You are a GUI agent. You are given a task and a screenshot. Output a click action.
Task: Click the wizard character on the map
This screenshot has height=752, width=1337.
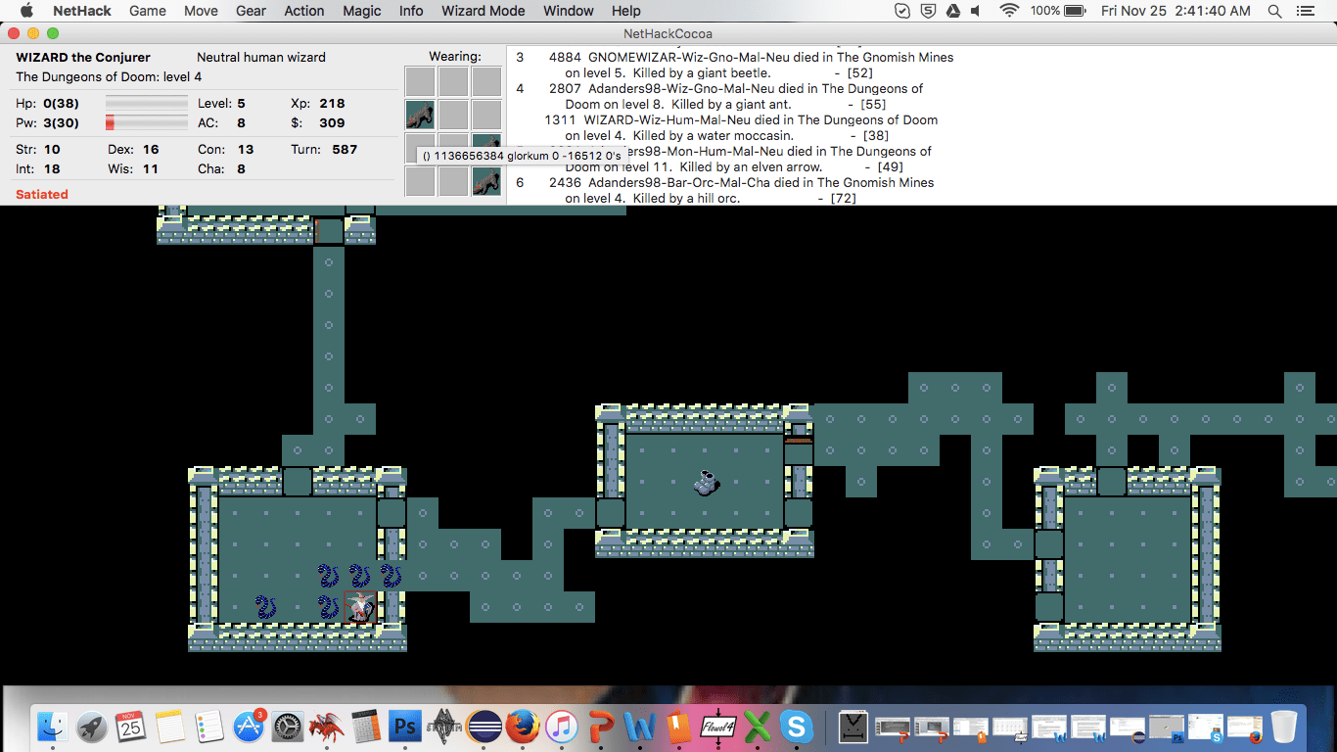point(359,607)
